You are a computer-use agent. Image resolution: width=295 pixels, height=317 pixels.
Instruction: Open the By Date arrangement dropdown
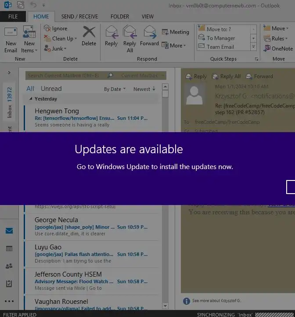click(115, 89)
